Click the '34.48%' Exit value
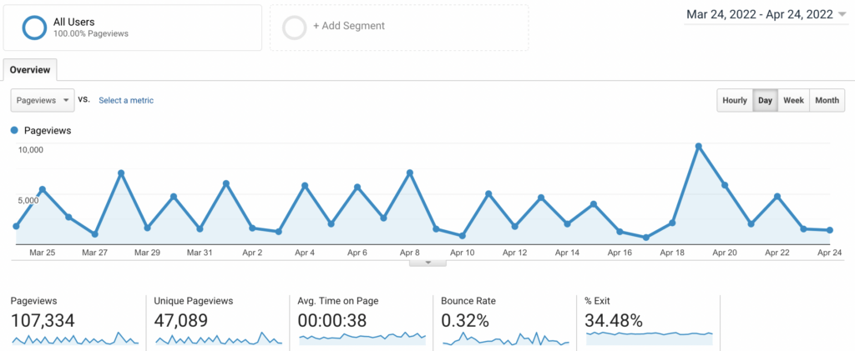The width and height of the screenshot is (855, 351). [x=614, y=320]
